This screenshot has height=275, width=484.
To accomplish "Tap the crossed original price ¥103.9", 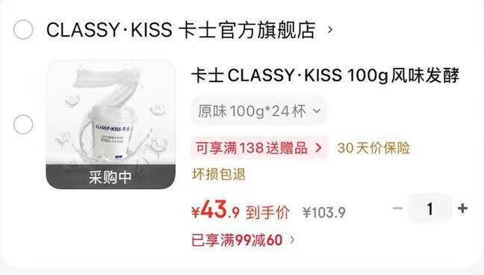I will point(324,212).
